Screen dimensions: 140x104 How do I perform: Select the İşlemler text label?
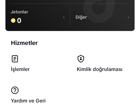pos(20,69)
